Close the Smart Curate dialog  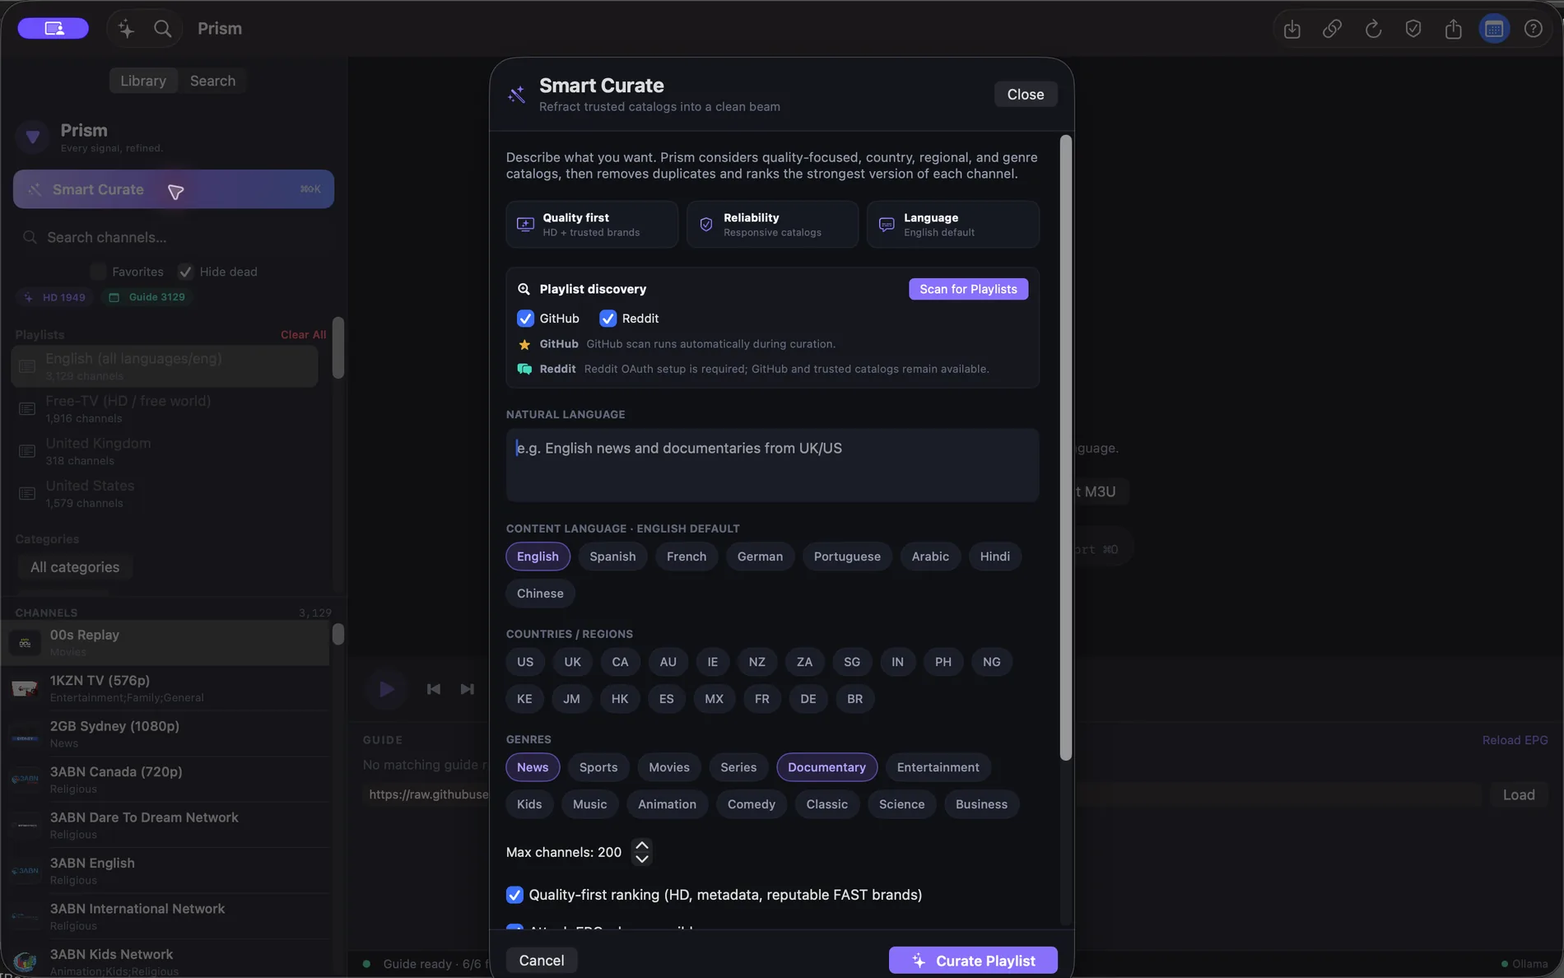pyautogui.click(x=1025, y=95)
